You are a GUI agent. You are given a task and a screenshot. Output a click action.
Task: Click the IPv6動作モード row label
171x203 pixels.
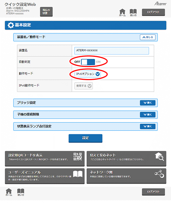(29, 86)
